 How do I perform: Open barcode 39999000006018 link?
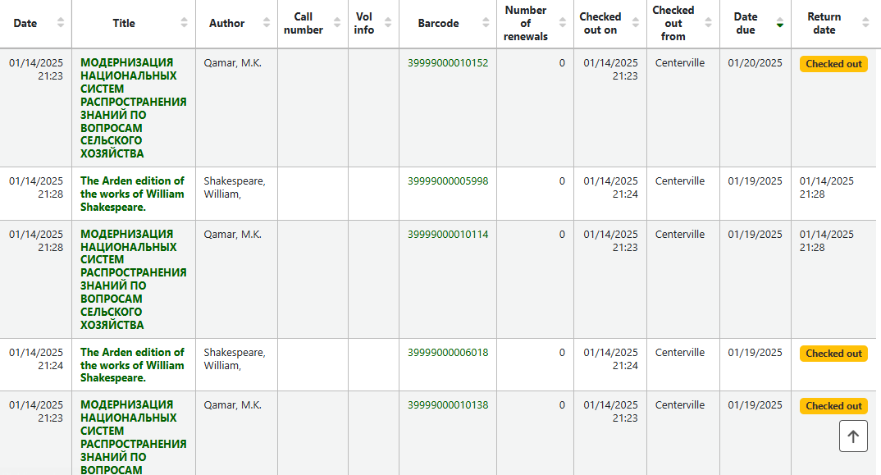click(x=448, y=353)
